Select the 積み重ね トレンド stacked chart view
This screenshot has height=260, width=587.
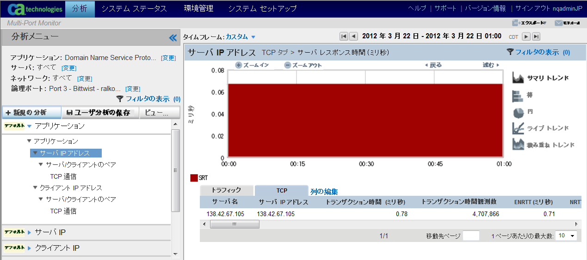[x=544, y=145]
